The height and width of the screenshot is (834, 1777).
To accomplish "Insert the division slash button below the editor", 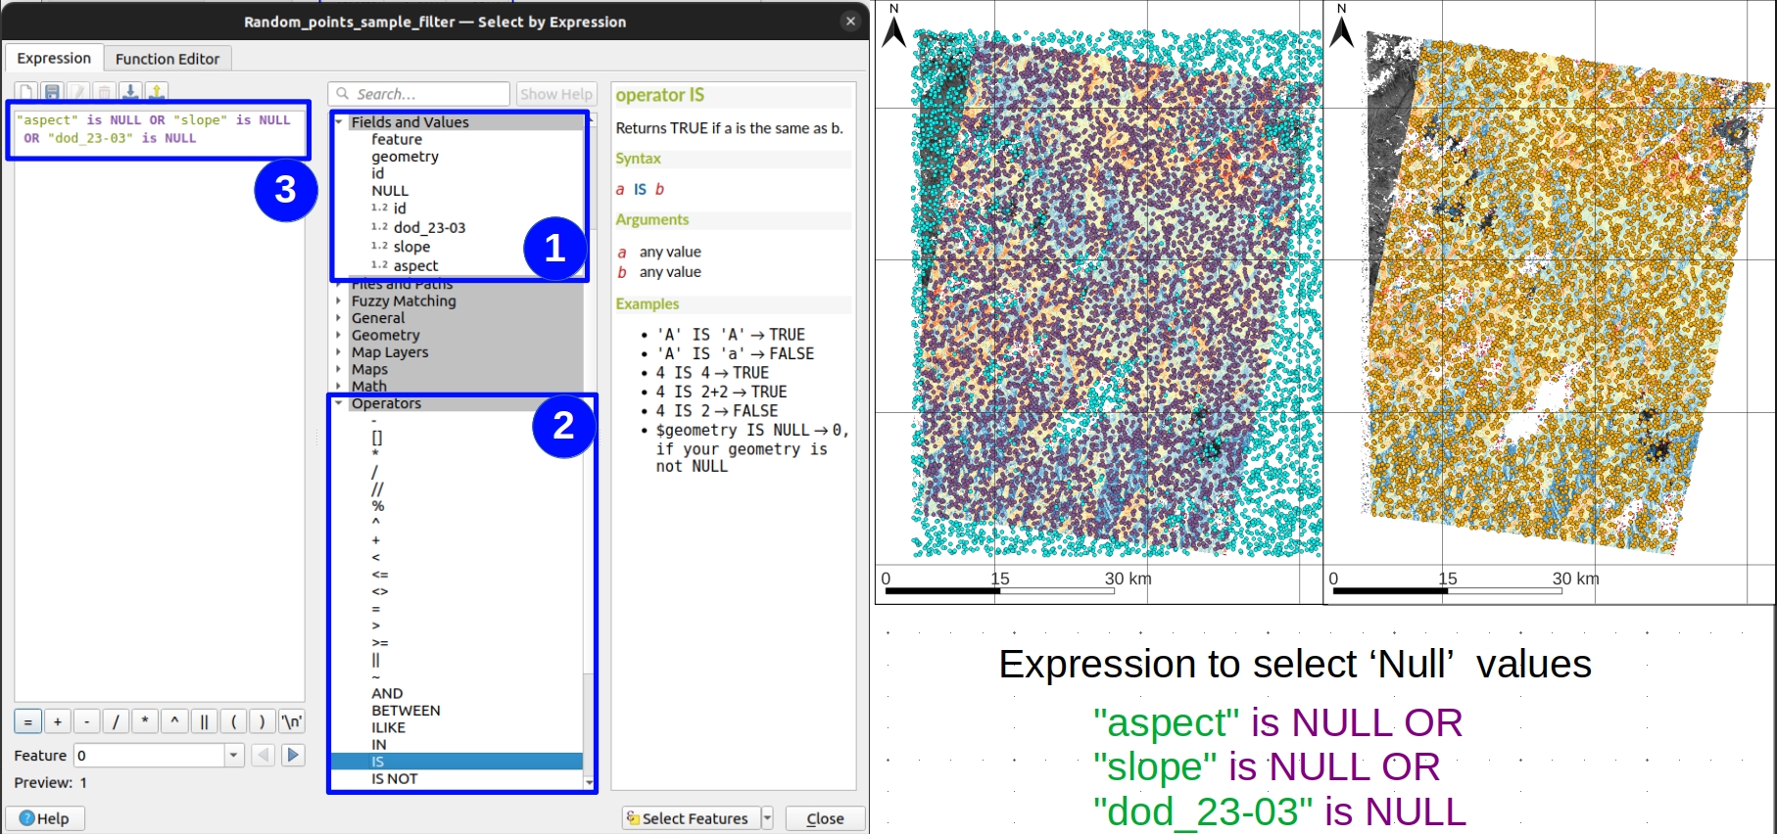I will tap(116, 721).
